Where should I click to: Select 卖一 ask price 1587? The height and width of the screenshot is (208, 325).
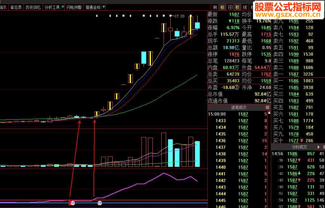click(x=294, y=74)
